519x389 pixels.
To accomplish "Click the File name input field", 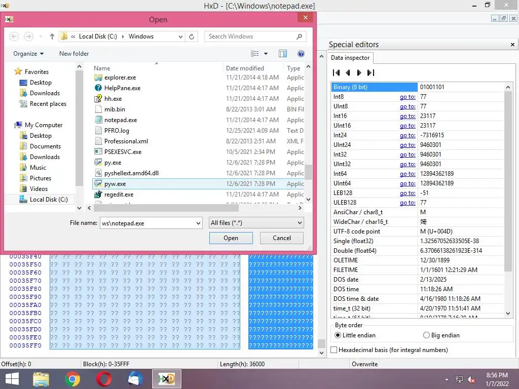I will [147, 223].
